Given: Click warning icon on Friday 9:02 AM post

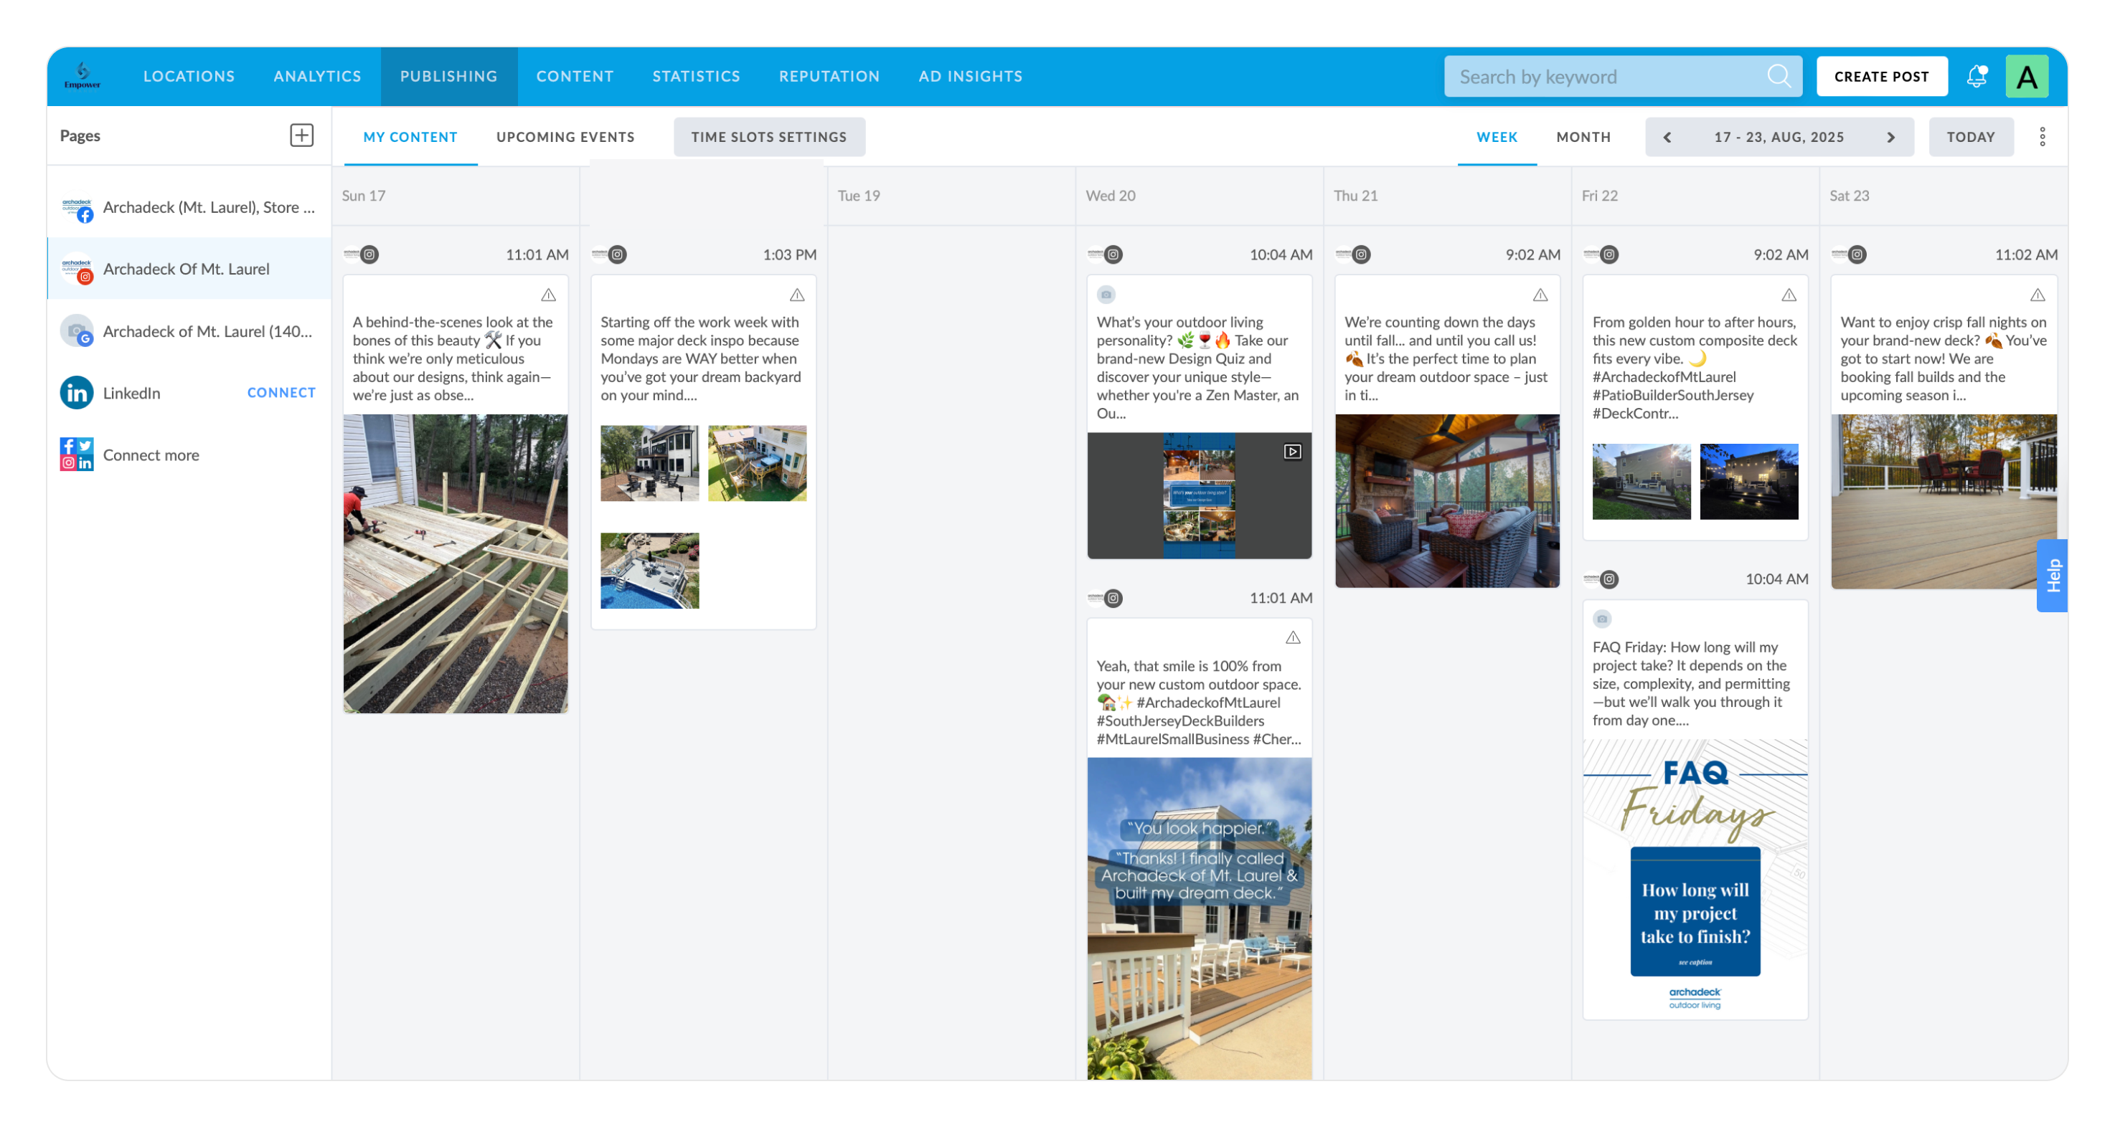Looking at the screenshot, I should point(1789,295).
